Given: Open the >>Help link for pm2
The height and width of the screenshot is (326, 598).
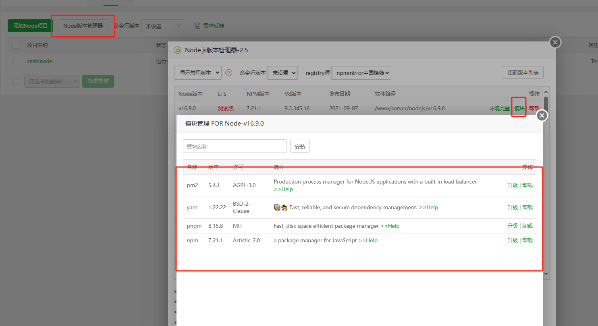Looking at the screenshot, I should click(283, 189).
